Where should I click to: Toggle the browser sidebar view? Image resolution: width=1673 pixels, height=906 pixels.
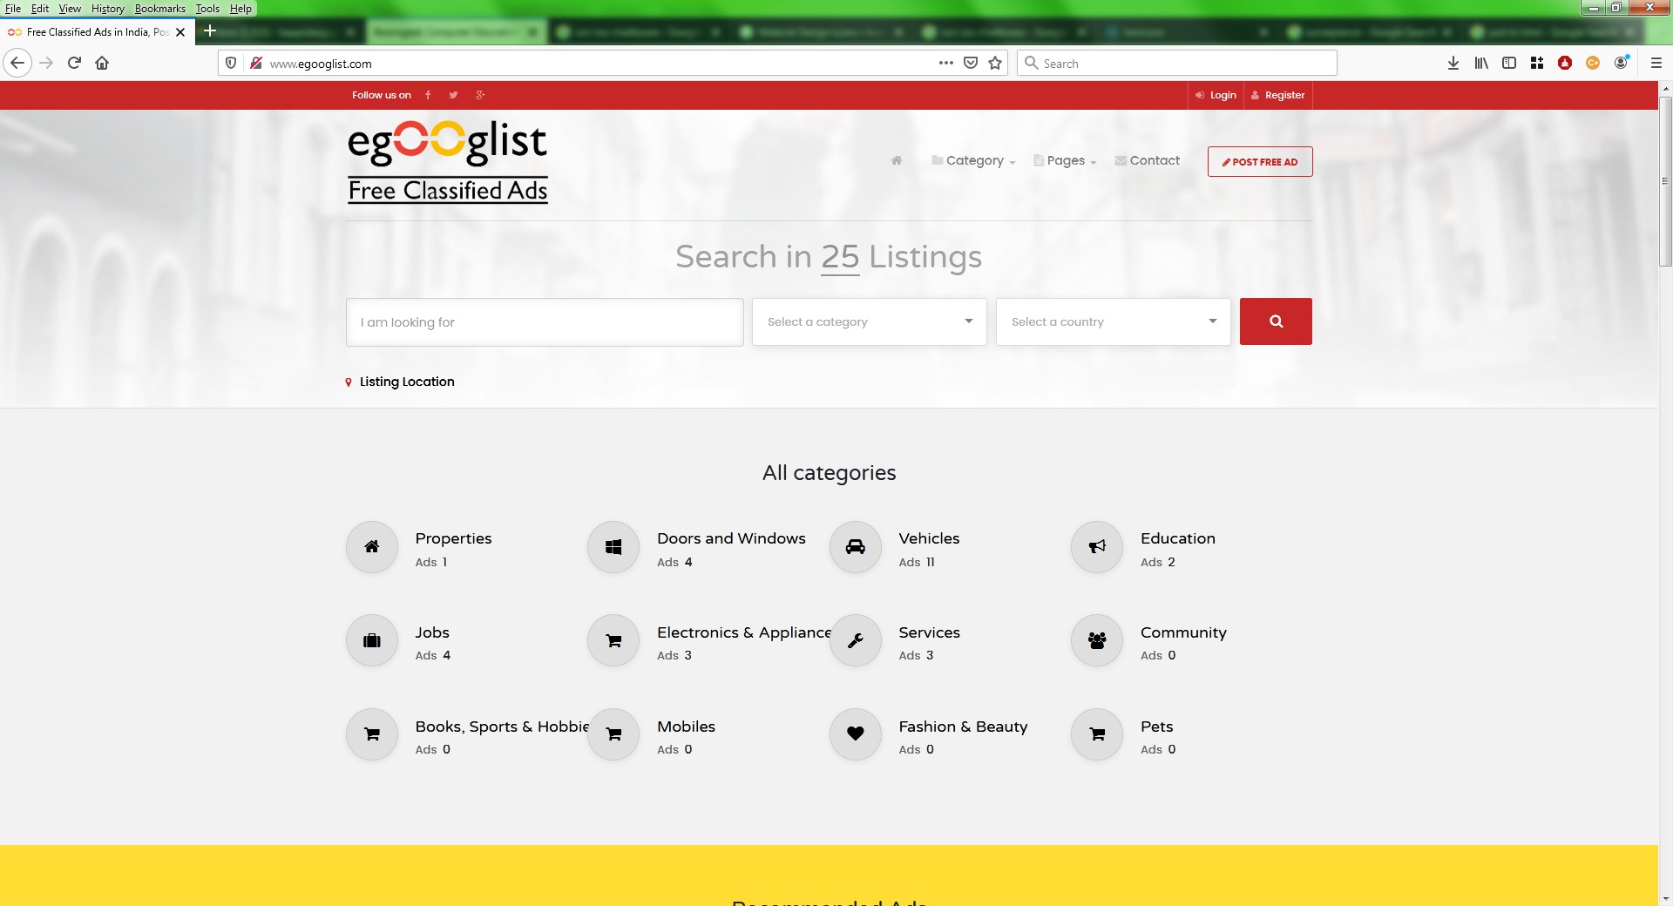coord(1509,63)
